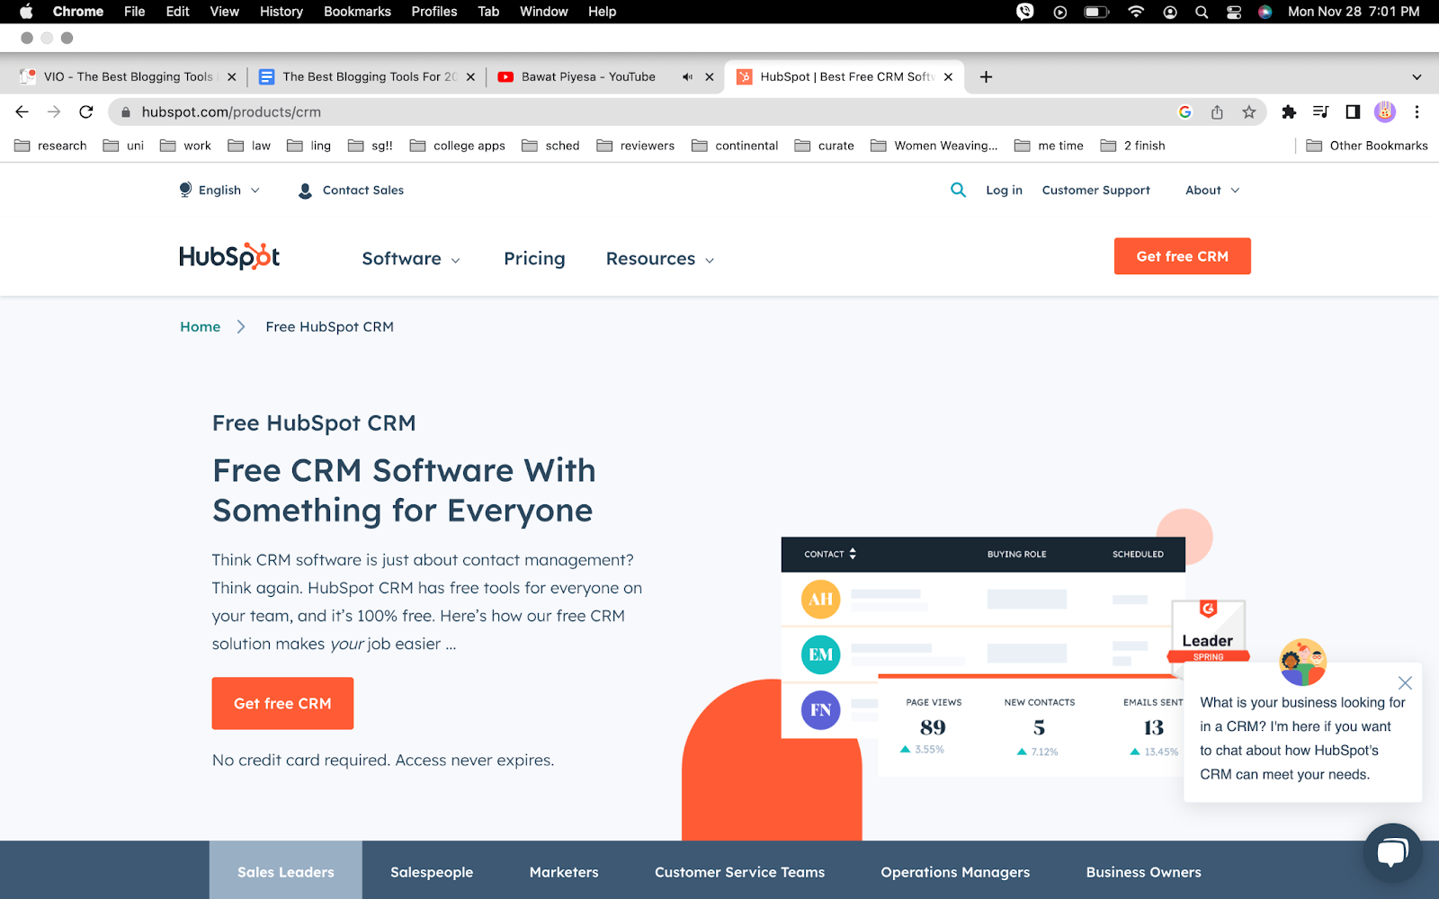Select the Operations Managers tab
Viewport: 1439px width, 899px height.
point(955,872)
